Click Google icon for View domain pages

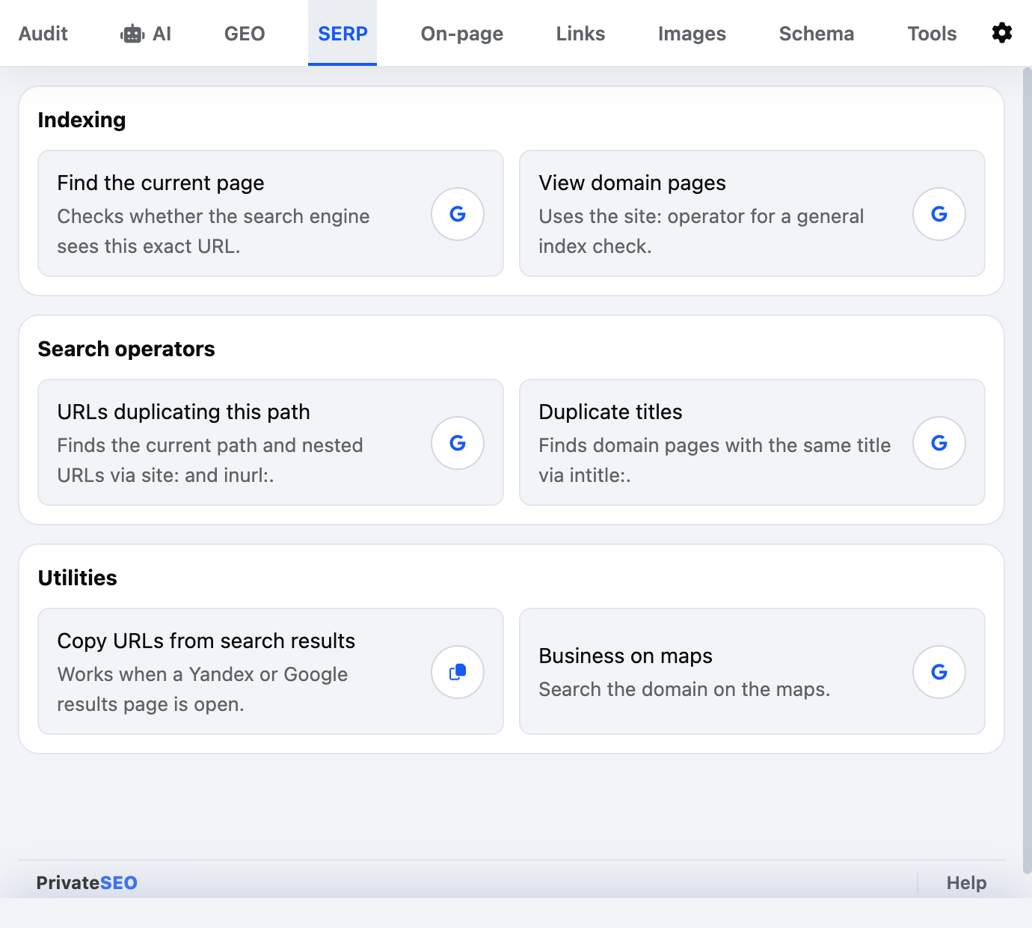[939, 214]
